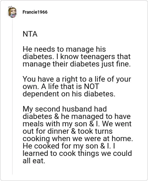Viewport: 148px width, 181px height.
Task: Select the line 'manage their diabetes just fine.'
Action: pos(77,64)
